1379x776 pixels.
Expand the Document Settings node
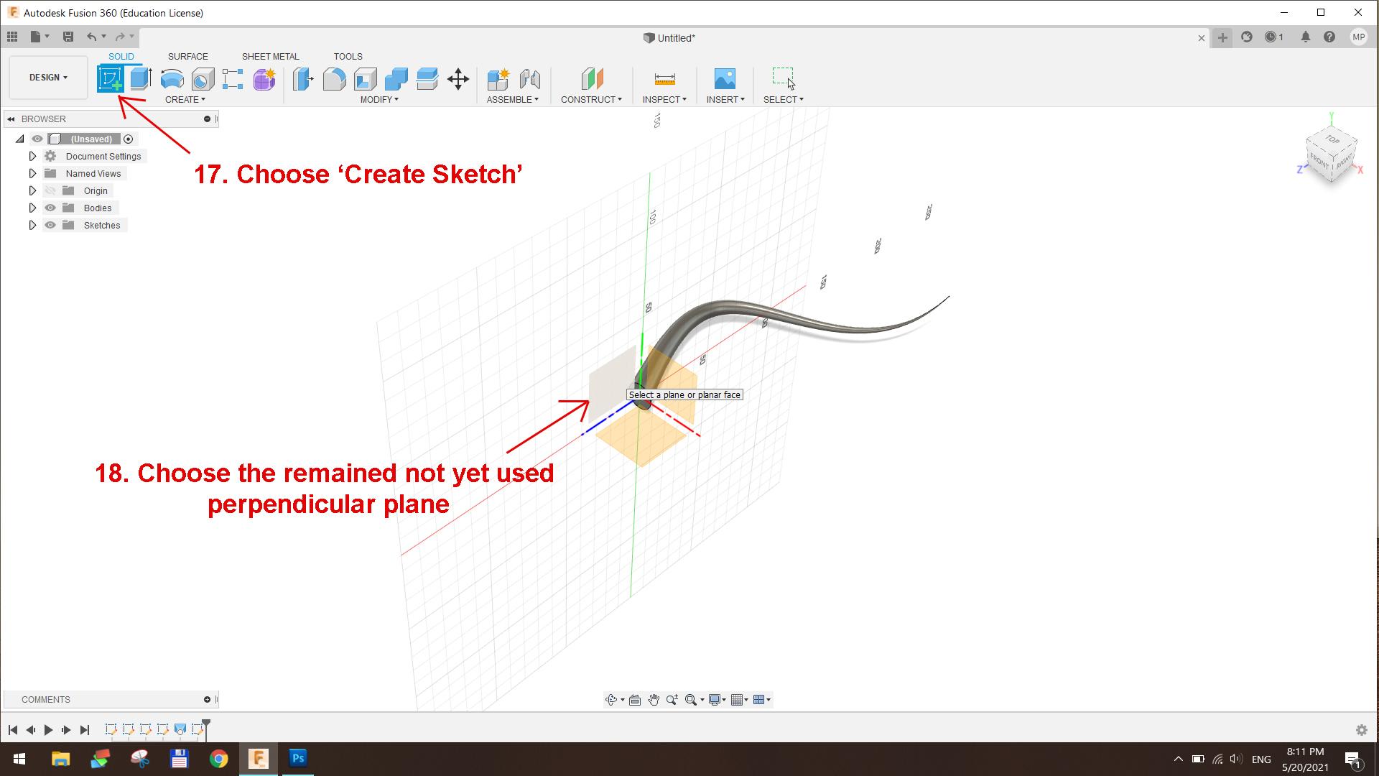pos(32,156)
